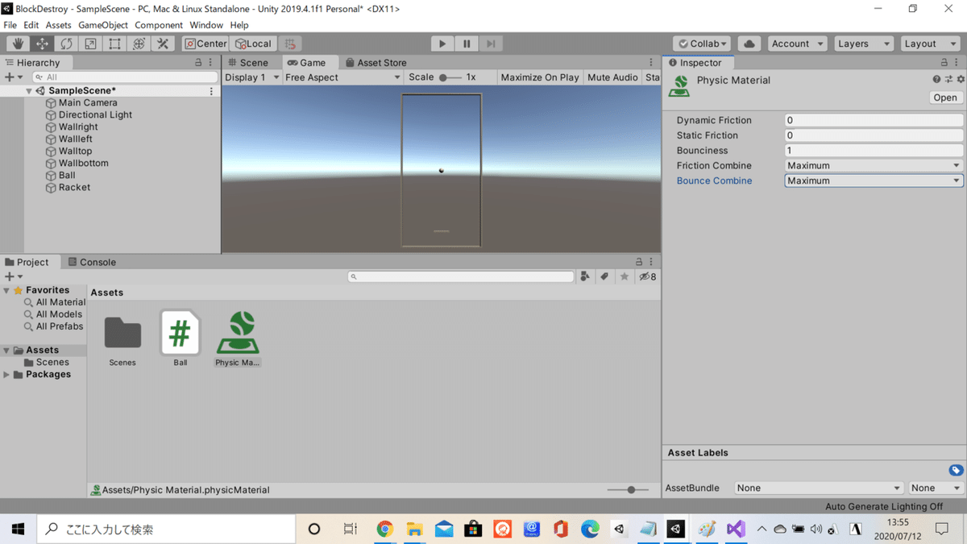Screen dimensions: 967x544
Task: Expand Packages in Project tree
Action: pos(7,375)
